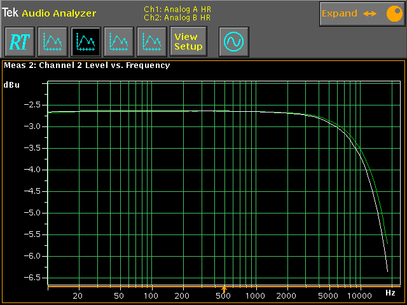This screenshot has width=407, height=305.
Task: Click the Tek logo in the header
Action: (11, 13)
